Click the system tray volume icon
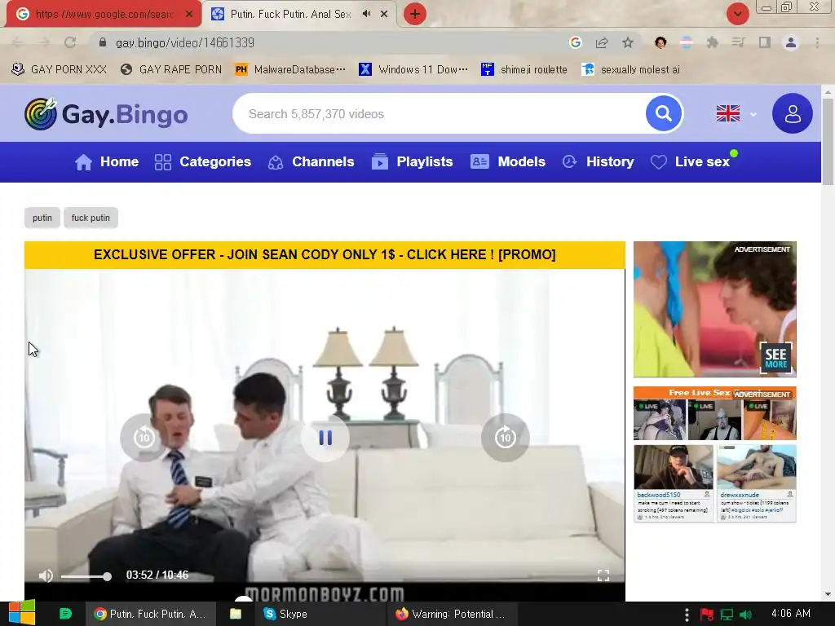 coord(746,615)
